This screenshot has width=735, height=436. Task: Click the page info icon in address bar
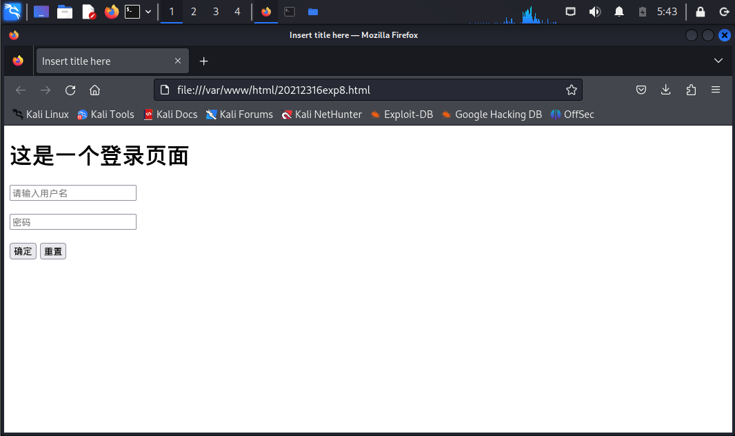tap(165, 90)
